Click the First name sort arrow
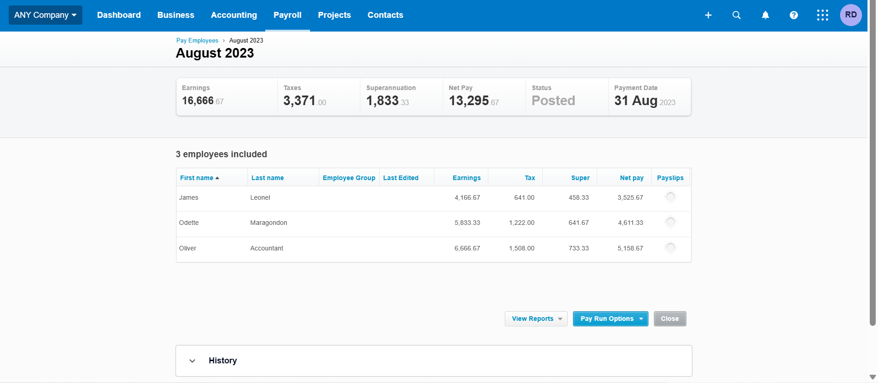Screen dimensions: 878x383 click(x=217, y=178)
